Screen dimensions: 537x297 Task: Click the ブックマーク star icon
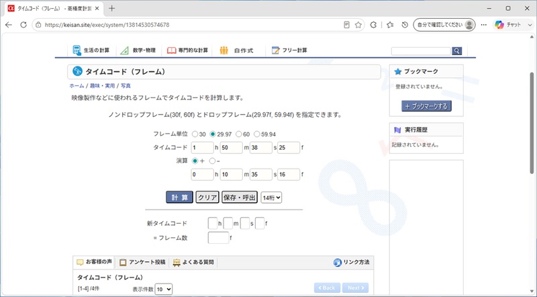pyautogui.click(x=397, y=72)
